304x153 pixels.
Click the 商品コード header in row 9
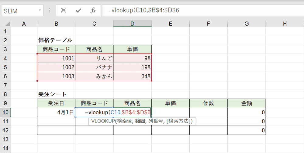[x=94, y=103]
